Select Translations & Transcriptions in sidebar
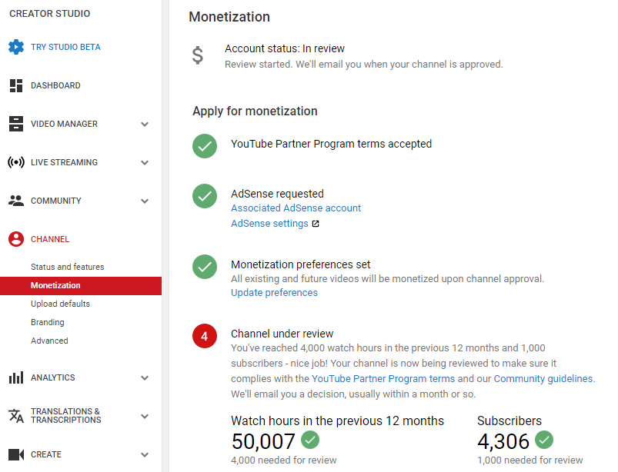The height and width of the screenshot is (472, 618). pyautogui.click(x=66, y=416)
